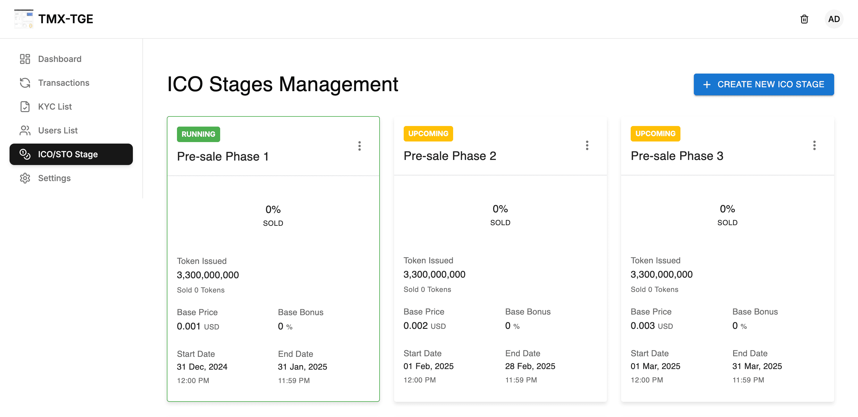Go to Transactions in the sidebar
The width and height of the screenshot is (858, 417).
pyautogui.click(x=71, y=83)
